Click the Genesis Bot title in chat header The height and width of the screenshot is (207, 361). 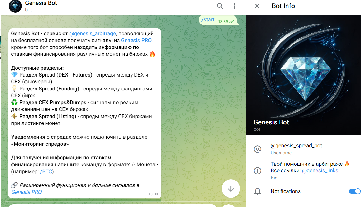tap(41, 3)
